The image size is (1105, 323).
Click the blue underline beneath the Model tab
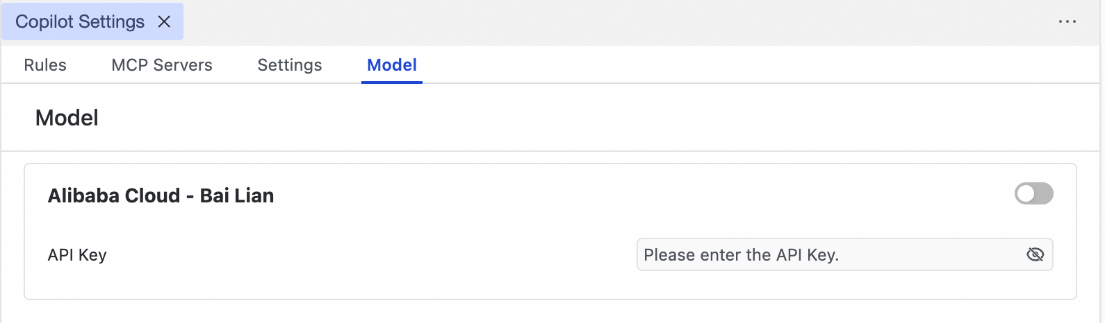[x=392, y=82]
